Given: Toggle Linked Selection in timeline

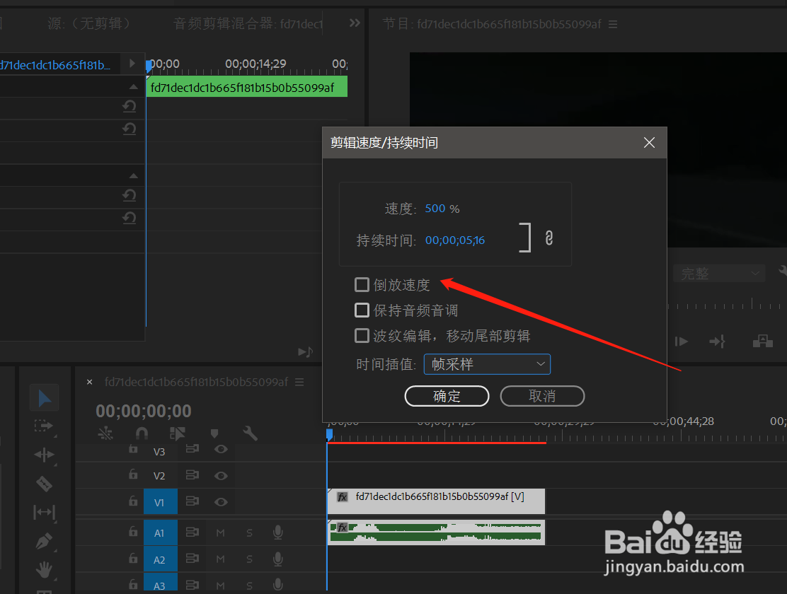Looking at the screenshot, I should pos(177,433).
